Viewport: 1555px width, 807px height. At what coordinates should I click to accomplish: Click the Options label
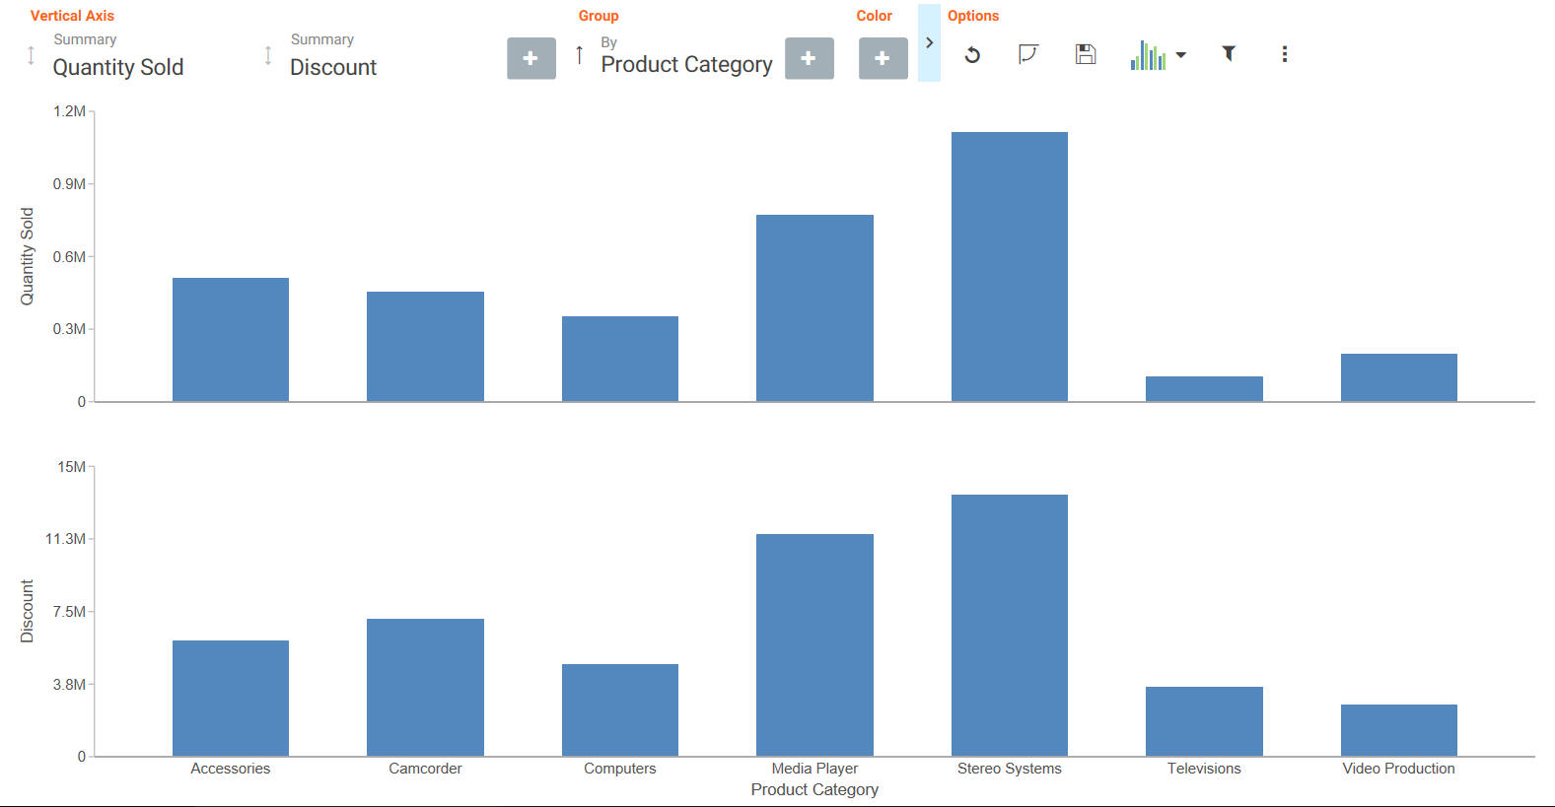click(973, 16)
